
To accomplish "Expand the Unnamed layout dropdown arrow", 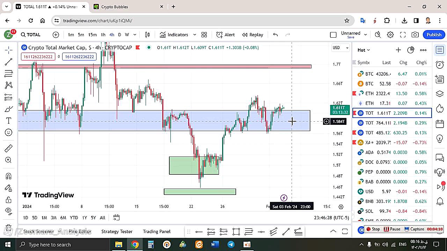I will point(366,35).
